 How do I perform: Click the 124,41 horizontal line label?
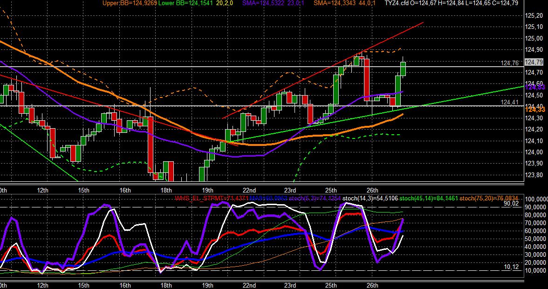510,102
